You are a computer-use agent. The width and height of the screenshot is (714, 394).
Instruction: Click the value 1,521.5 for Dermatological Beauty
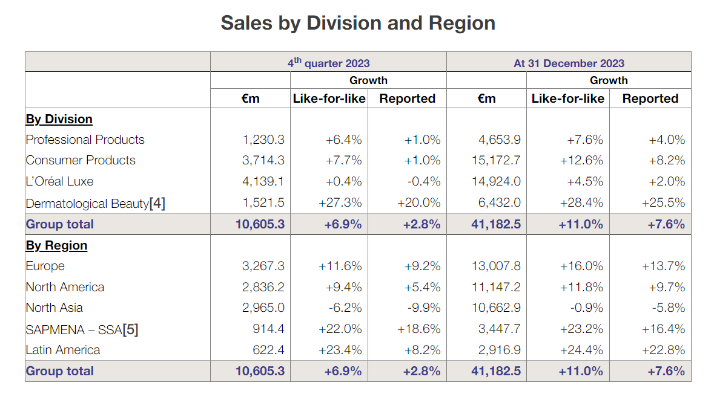tap(263, 202)
